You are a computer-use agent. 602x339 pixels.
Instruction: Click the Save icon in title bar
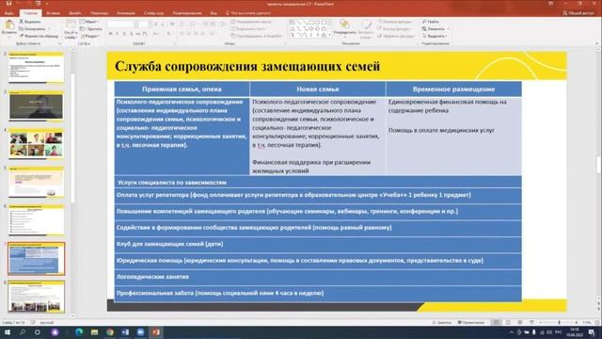point(9,4)
